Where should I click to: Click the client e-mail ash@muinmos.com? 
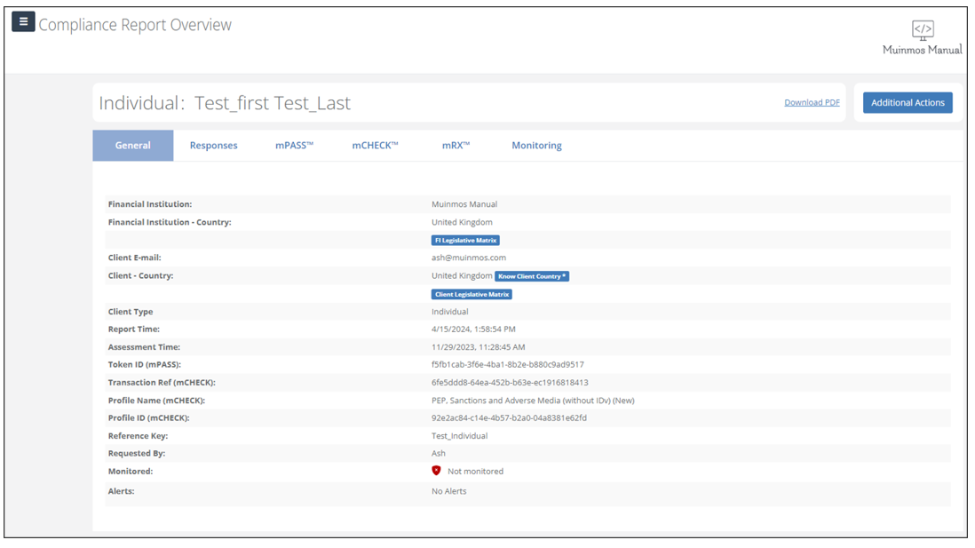468,258
